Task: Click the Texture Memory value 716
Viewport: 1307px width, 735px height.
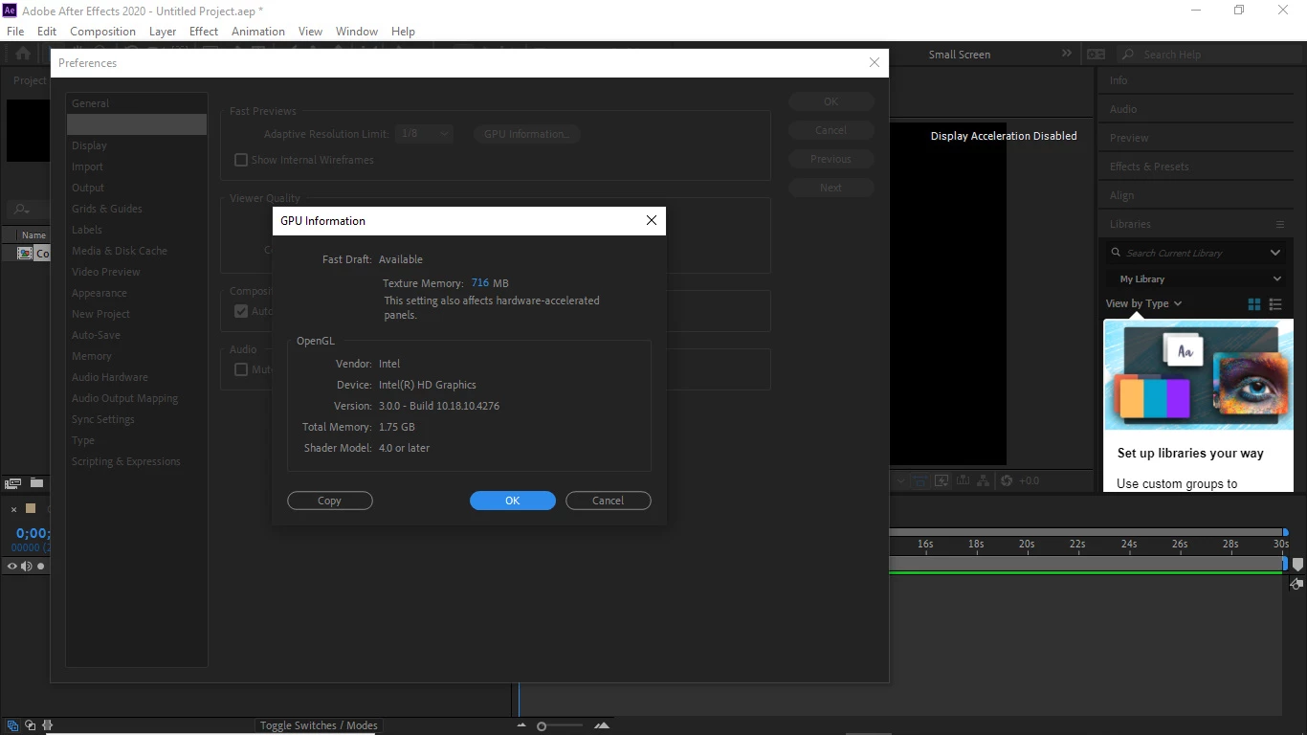Action: click(x=480, y=283)
